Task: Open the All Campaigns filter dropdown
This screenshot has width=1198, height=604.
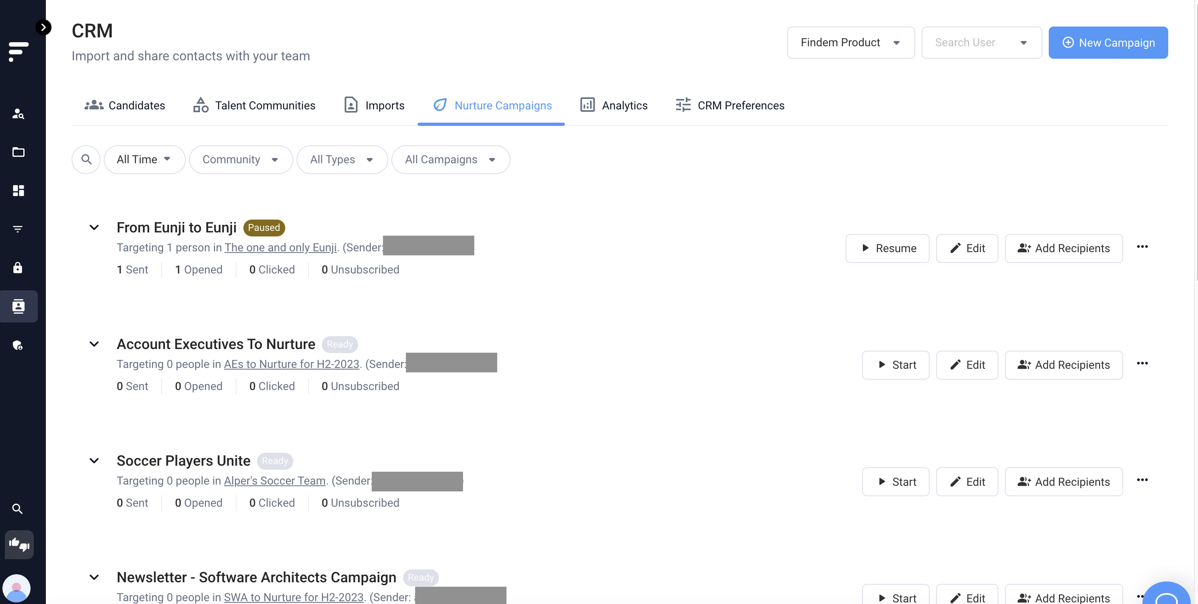Action: [x=451, y=160]
